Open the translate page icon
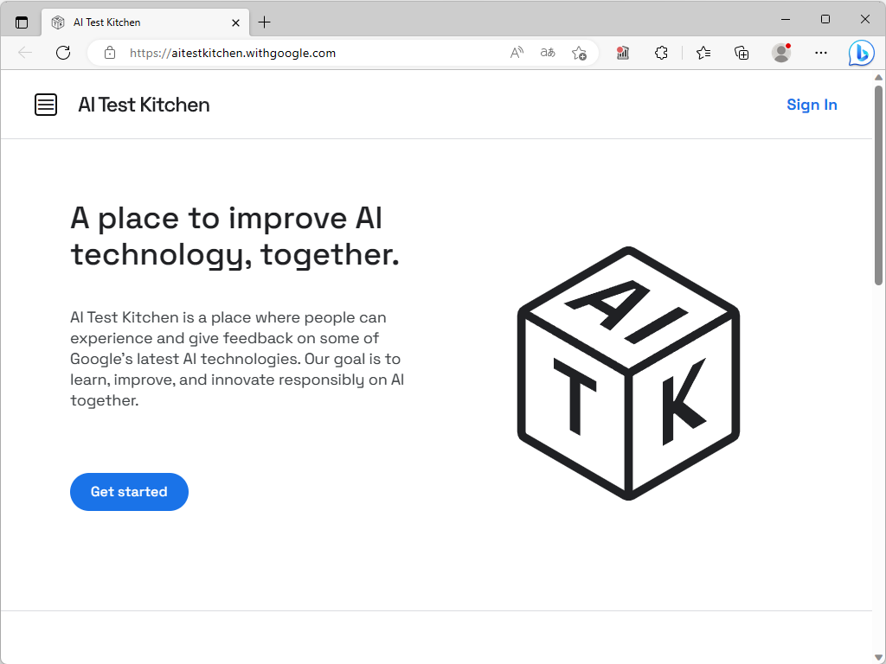 tap(547, 53)
